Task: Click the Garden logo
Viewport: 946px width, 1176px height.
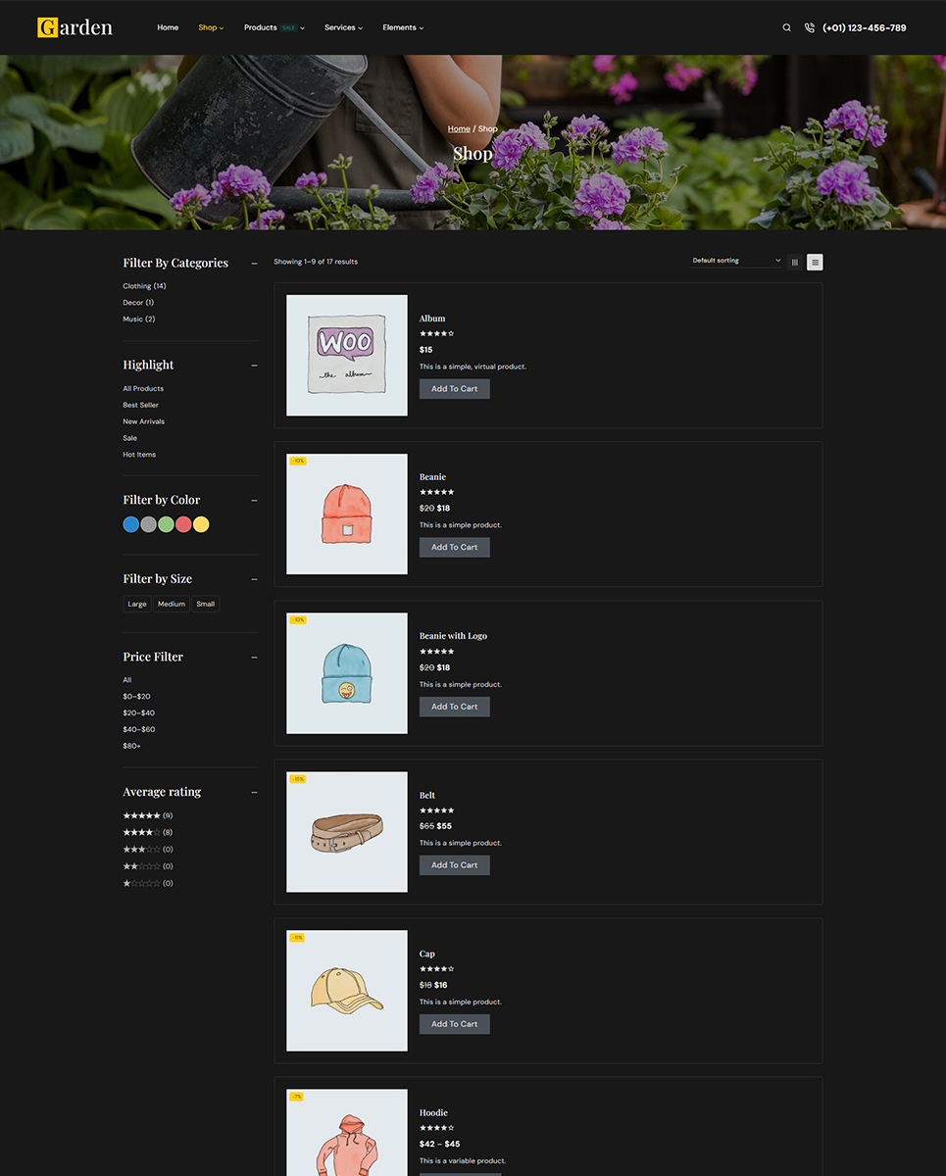Action: pos(75,27)
